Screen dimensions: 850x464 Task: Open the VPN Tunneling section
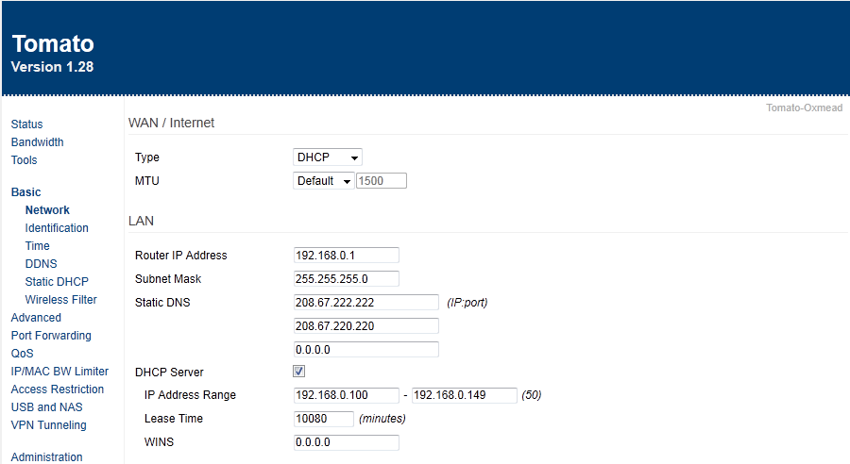[x=49, y=424]
